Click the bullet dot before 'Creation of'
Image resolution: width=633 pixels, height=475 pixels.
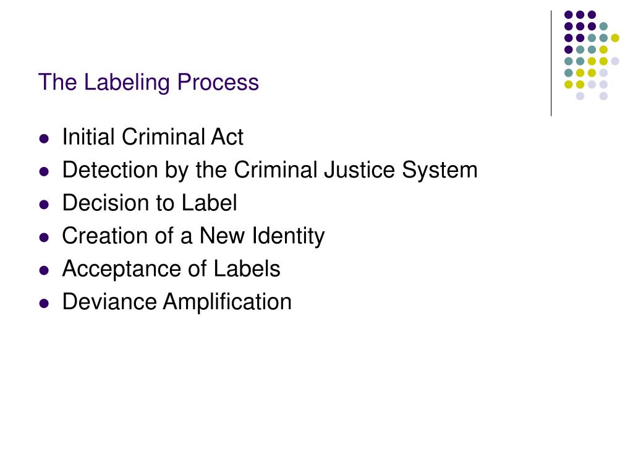point(44,237)
